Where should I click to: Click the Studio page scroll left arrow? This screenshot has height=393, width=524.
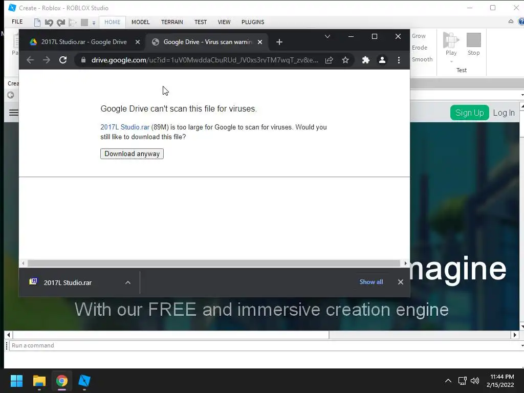click(8, 335)
